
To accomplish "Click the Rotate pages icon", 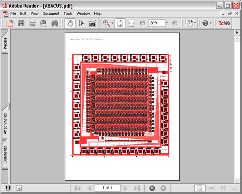I will [x=189, y=23].
